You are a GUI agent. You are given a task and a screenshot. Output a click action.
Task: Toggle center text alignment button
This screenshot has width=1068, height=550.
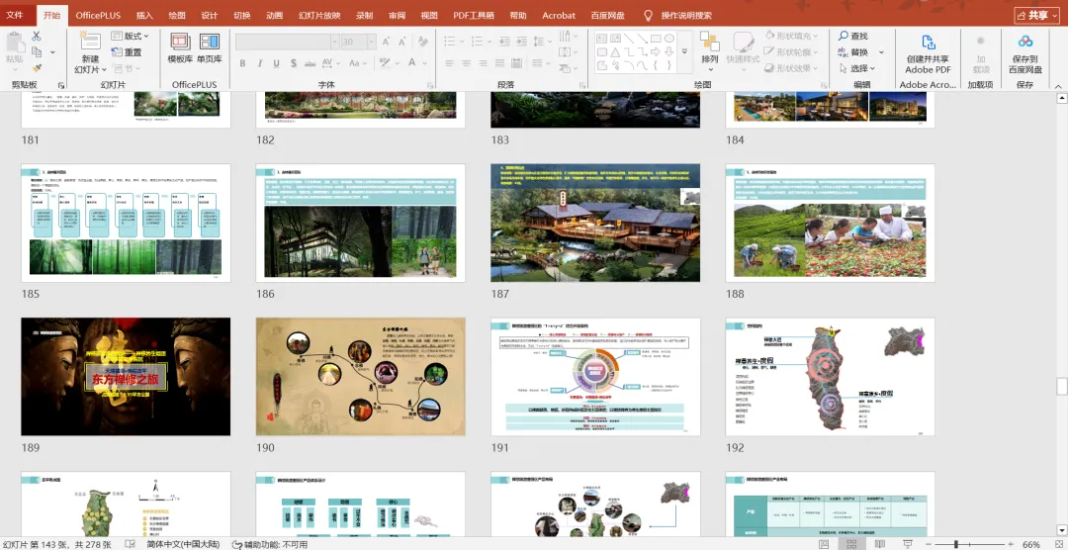[x=467, y=63]
